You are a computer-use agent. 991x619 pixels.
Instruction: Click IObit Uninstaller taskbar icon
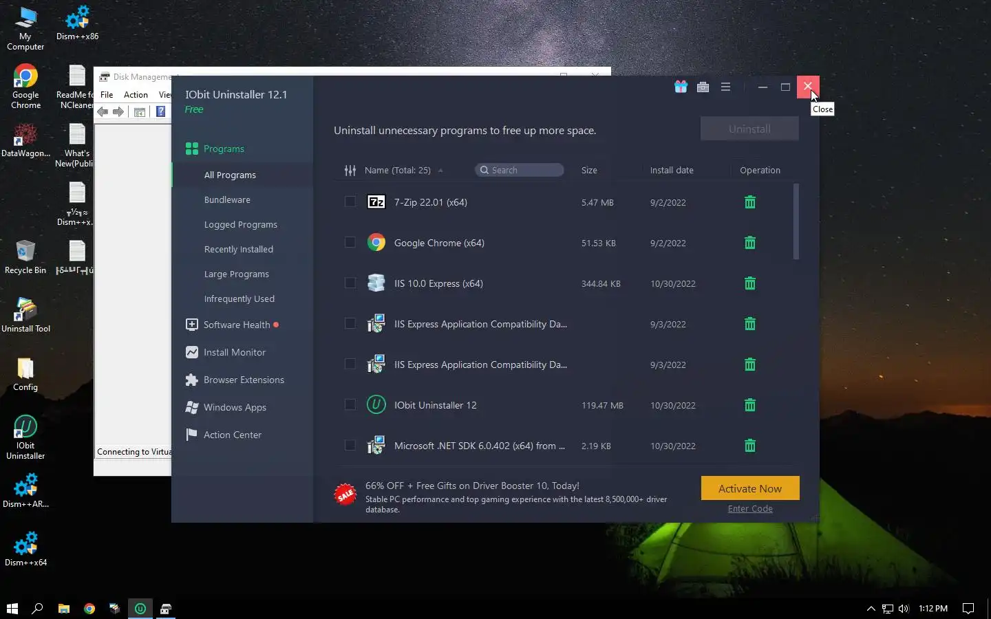pyautogui.click(x=140, y=608)
